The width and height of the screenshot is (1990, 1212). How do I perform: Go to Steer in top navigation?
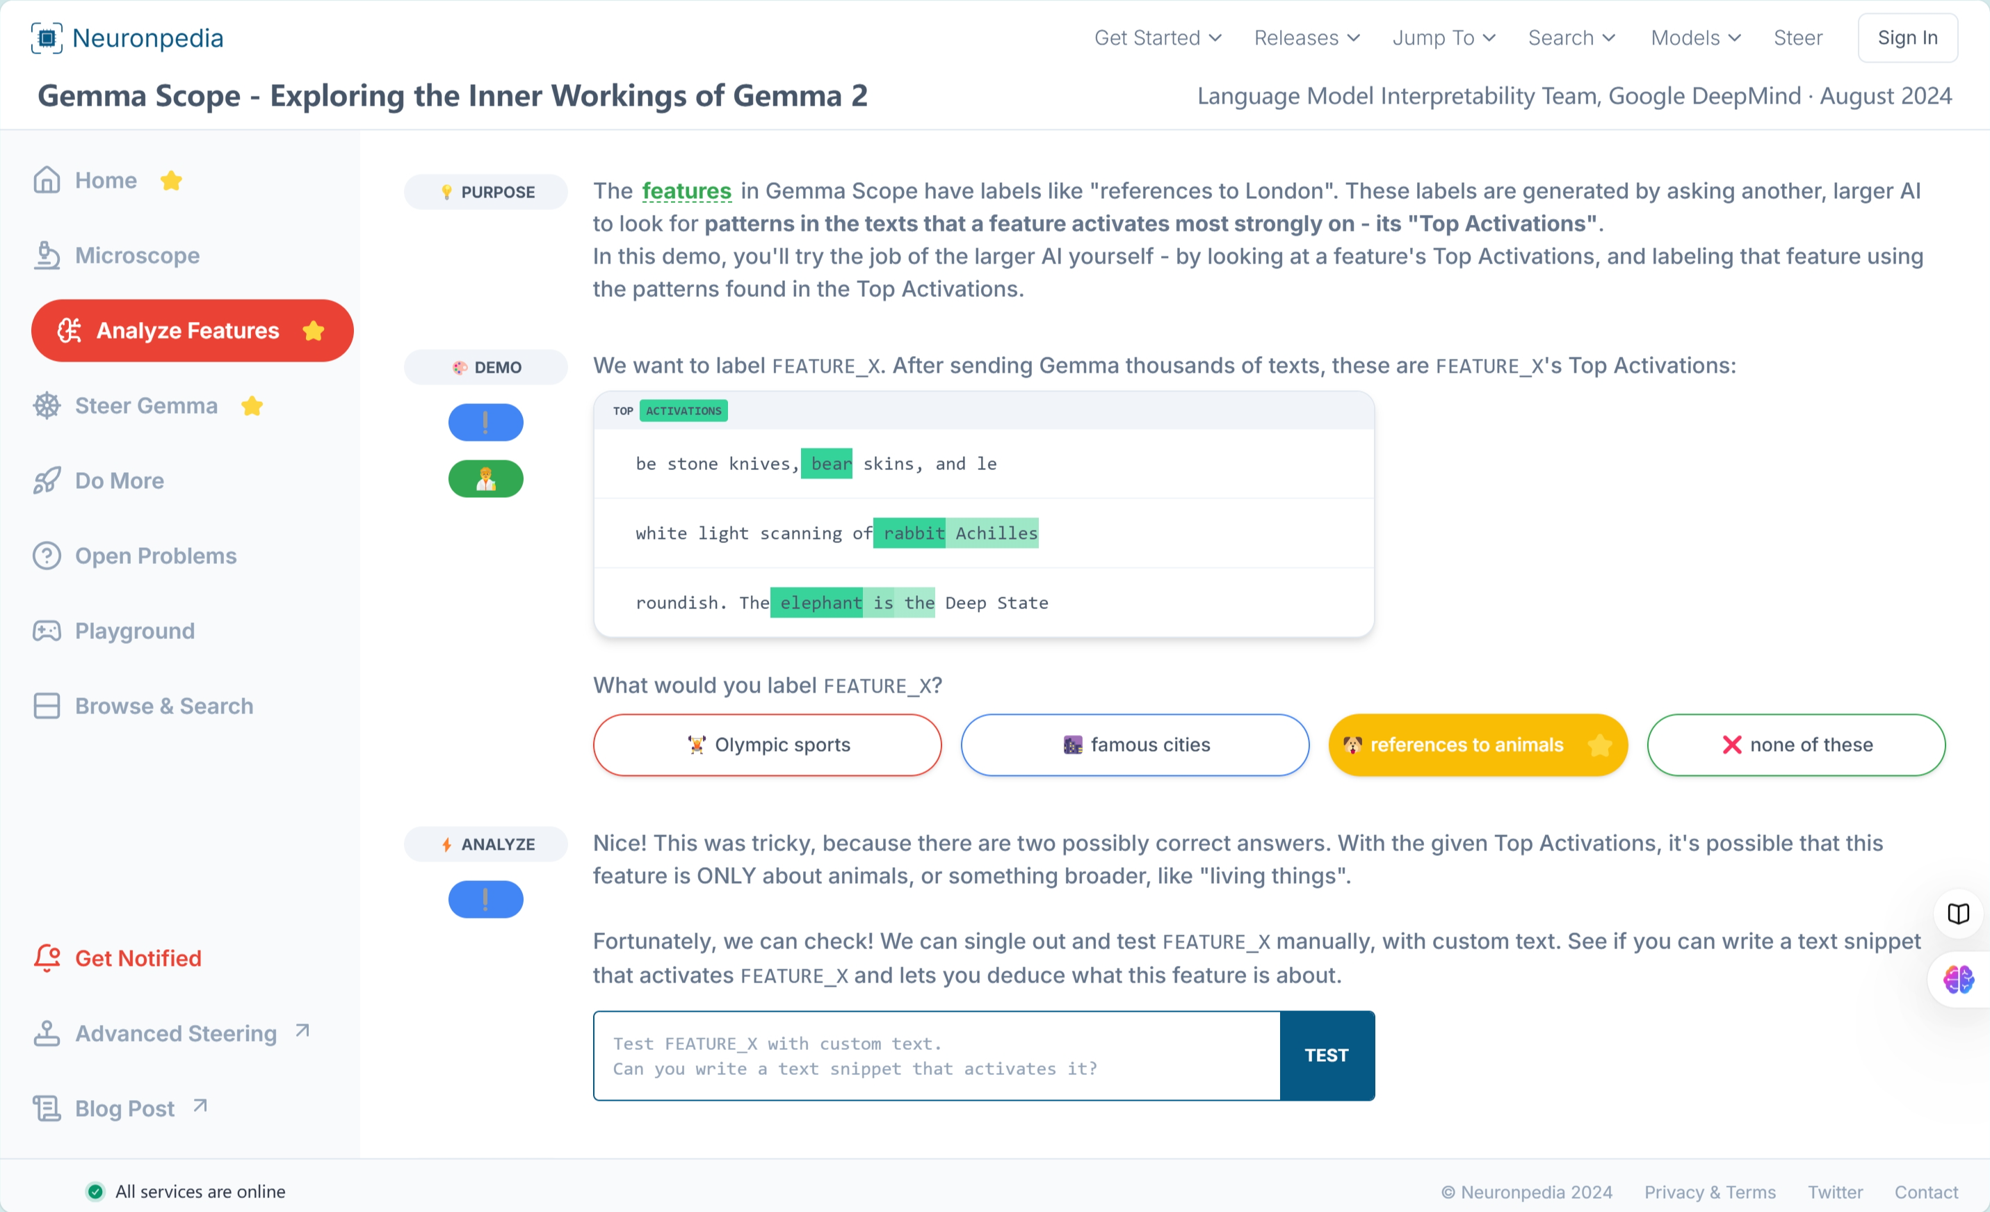[x=1798, y=38]
